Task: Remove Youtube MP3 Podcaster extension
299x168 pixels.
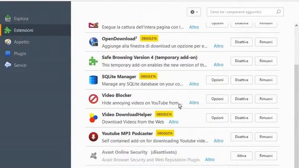Action: click(266, 137)
